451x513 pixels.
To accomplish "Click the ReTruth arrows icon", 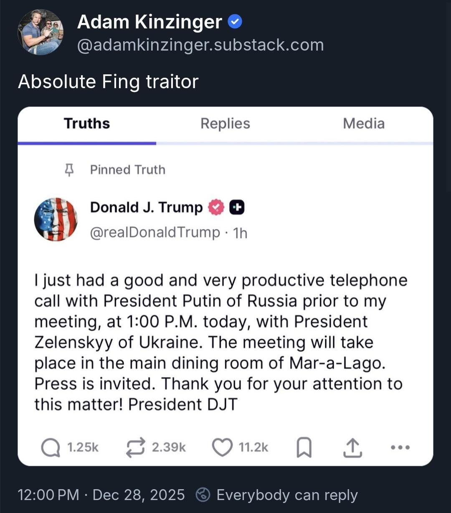I will pyautogui.click(x=135, y=447).
